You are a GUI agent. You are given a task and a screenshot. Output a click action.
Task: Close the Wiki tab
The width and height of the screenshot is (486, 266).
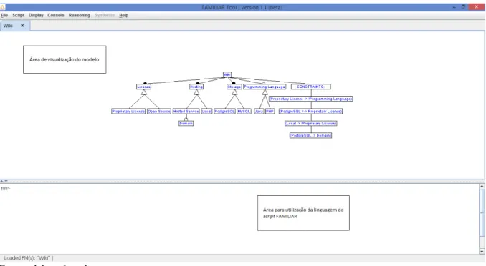(22, 26)
